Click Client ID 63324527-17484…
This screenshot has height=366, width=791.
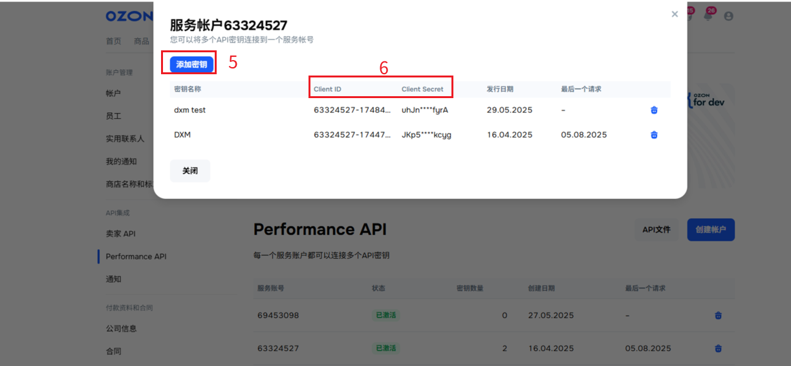(352, 110)
